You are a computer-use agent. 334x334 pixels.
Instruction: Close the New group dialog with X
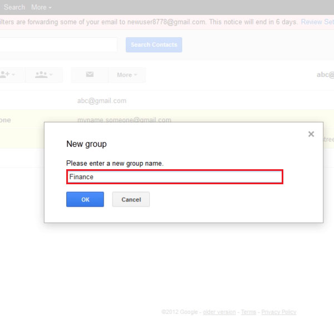[x=311, y=134]
